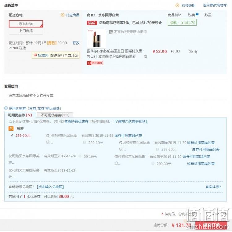
Task: Click the quantity x6 text
Action: (191, 51)
